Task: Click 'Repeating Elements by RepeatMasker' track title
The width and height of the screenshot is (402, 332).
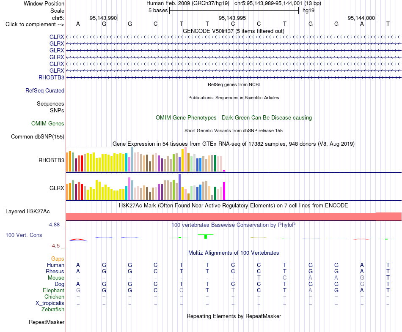Action: [234, 316]
